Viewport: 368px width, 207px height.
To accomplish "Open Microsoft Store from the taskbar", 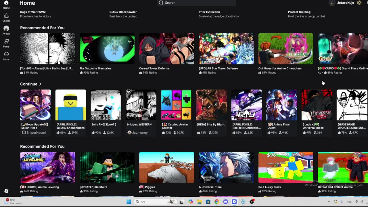I will tap(208, 202).
